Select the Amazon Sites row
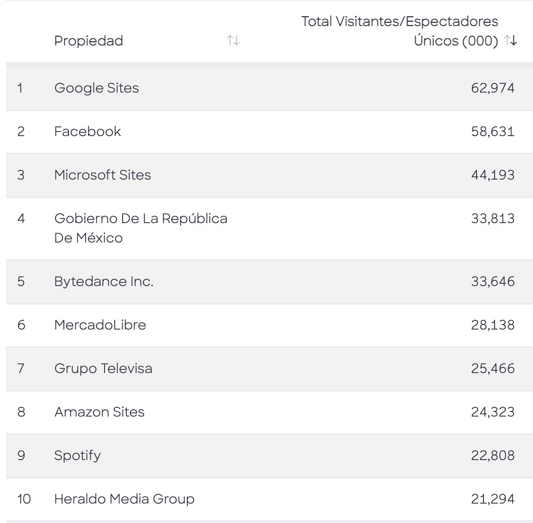This screenshot has height=523, width=533. (x=269, y=412)
